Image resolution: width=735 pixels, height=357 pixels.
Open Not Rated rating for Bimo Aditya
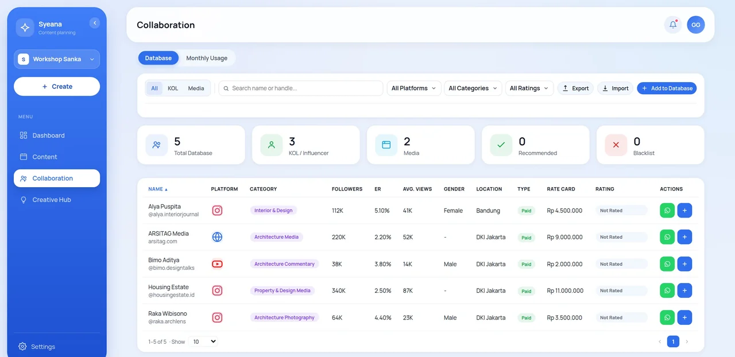[x=621, y=264]
